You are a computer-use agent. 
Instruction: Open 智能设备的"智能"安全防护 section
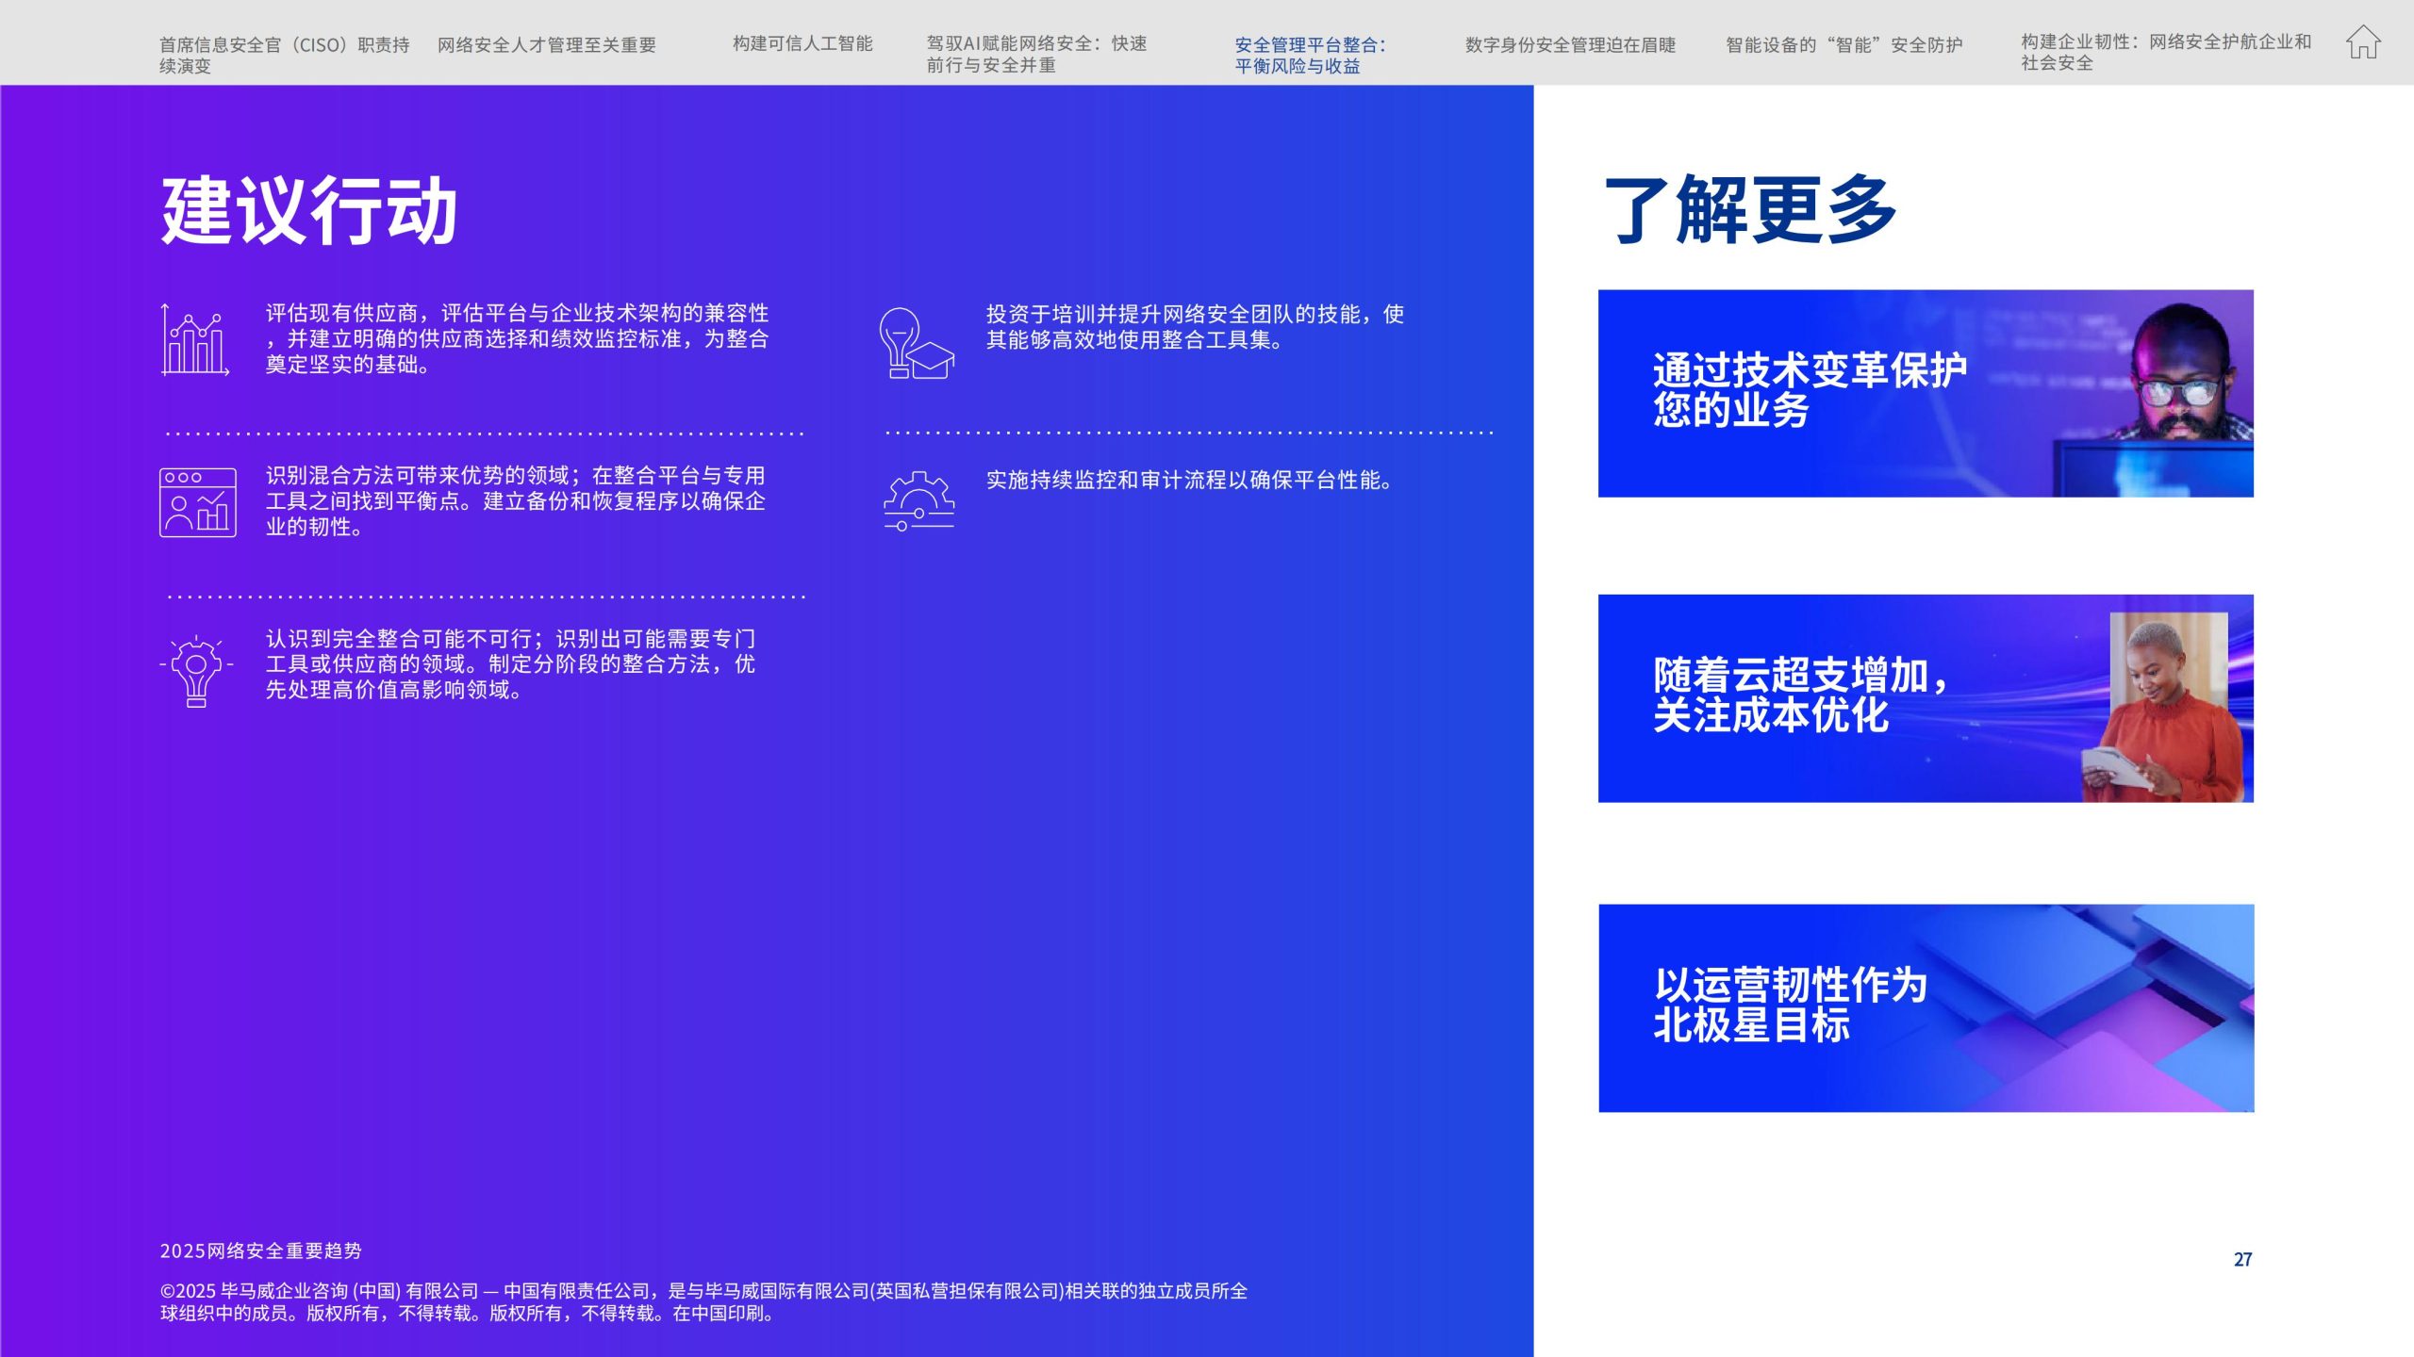[x=1844, y=44]
